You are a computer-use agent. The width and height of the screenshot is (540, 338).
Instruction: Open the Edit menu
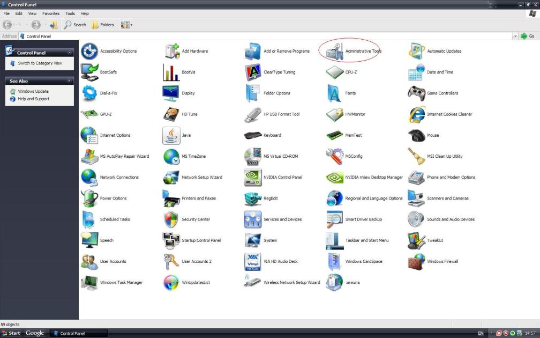point(19,13)
